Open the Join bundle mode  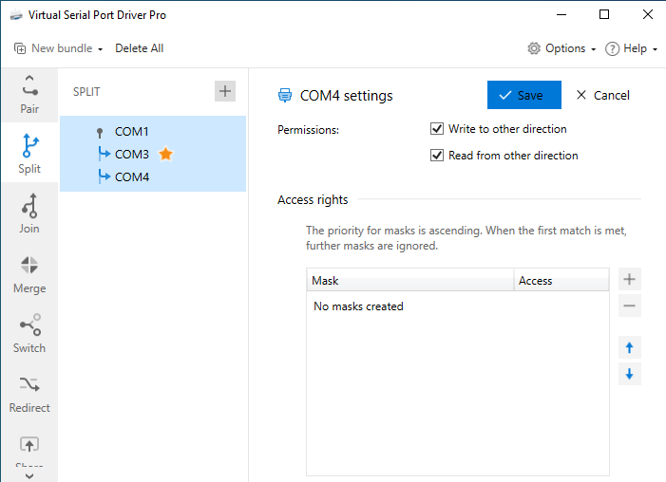[29, 213]
